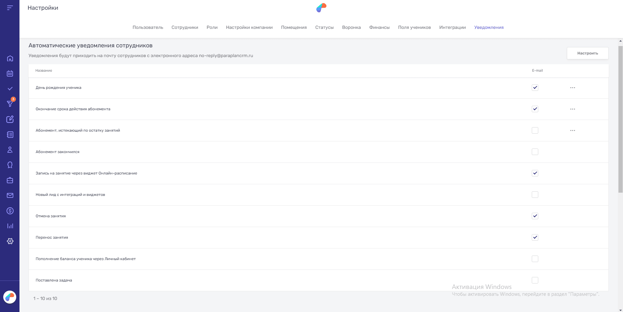Expand the sidebar with the hamburger icon

[x=10, y=8]
